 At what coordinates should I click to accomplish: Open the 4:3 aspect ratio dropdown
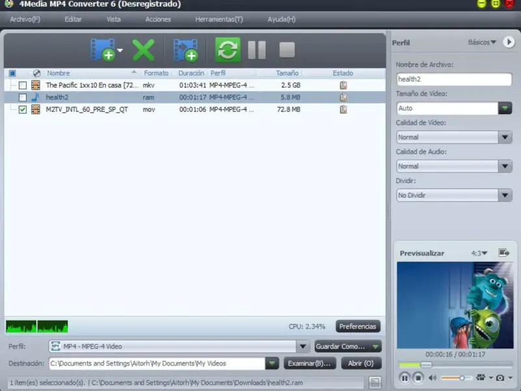[x=479, y=253]
